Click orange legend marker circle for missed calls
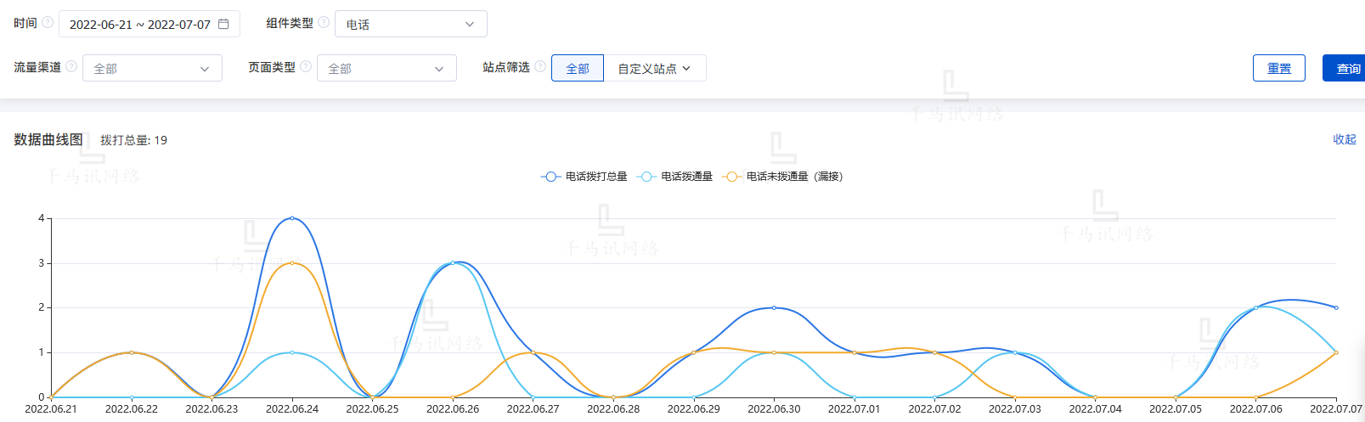The image size is (1365, 422). pyautogui.click(x=730, y=177)
